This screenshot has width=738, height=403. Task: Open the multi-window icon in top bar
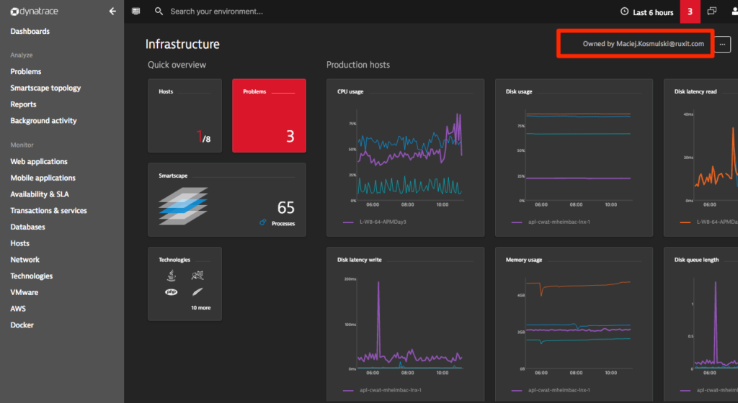(711, 12)
